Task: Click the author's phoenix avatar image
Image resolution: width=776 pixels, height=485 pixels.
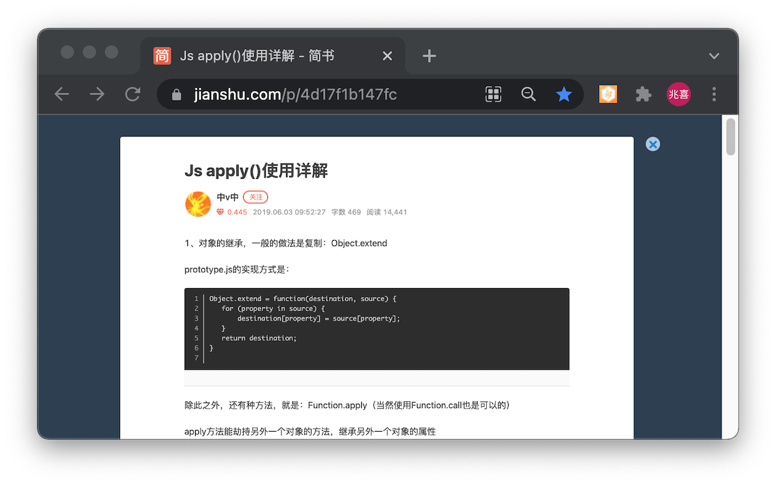Action: tap(198, 204)
